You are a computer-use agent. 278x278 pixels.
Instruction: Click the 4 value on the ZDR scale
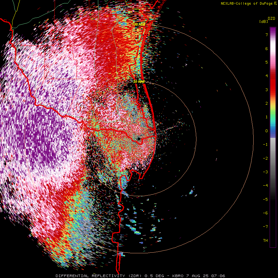[267, 76]
